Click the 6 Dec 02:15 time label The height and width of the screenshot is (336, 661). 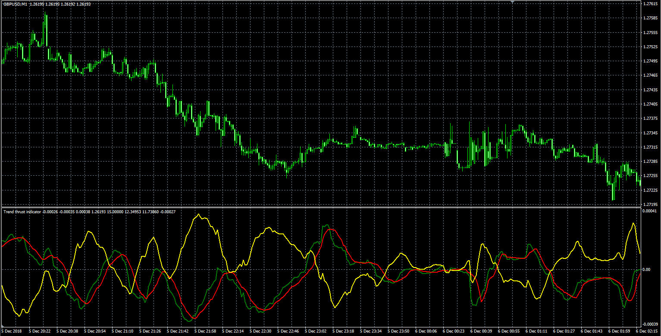(x=648, y=331)
